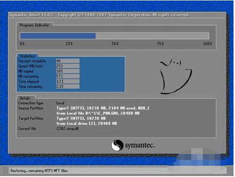Image resolution: width=235 pixels, height=177 pixels.
Task: Select the Details panel tab label
Action: (x=25, y=98)
